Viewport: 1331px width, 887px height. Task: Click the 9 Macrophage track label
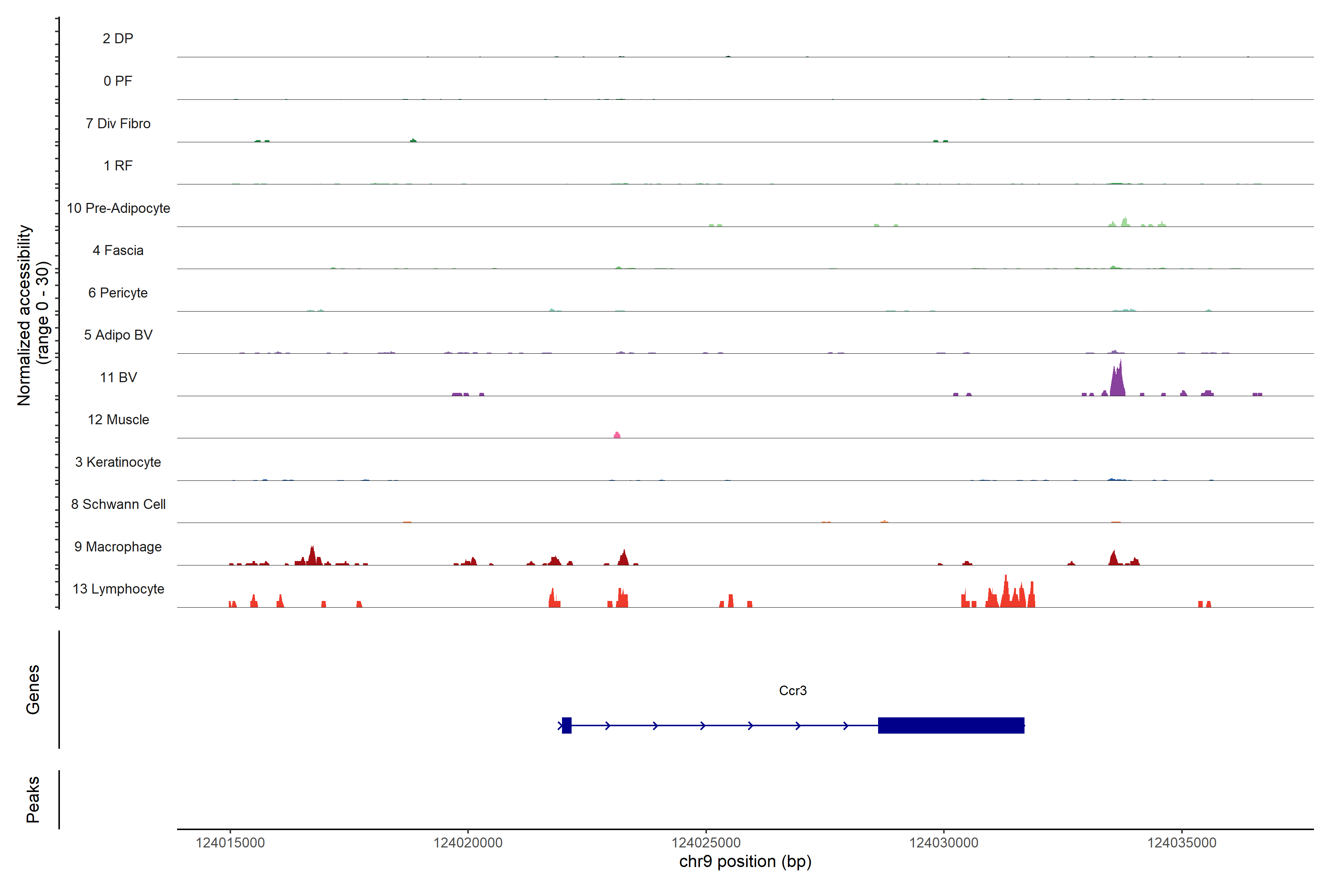(118, 547)
